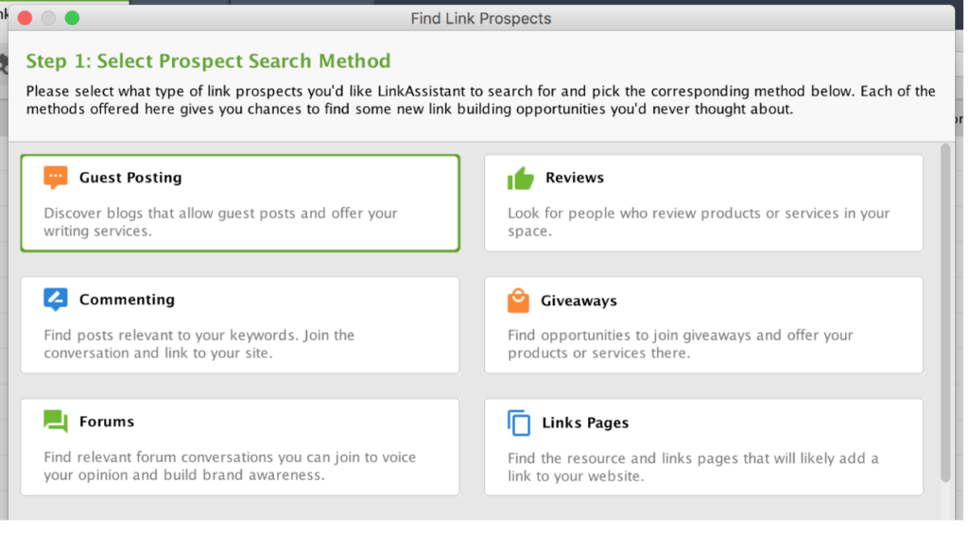Click the orange Guest Posting speech bubble icon

tap(56, 177)
